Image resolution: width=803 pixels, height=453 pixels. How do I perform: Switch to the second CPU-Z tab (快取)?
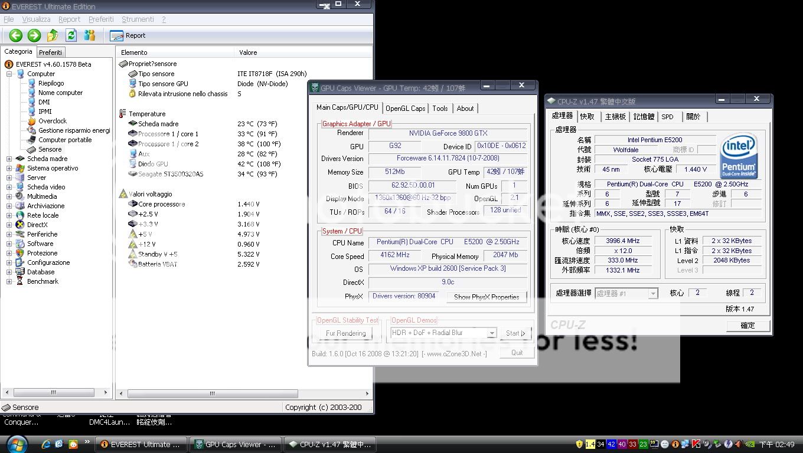point(587,117)
